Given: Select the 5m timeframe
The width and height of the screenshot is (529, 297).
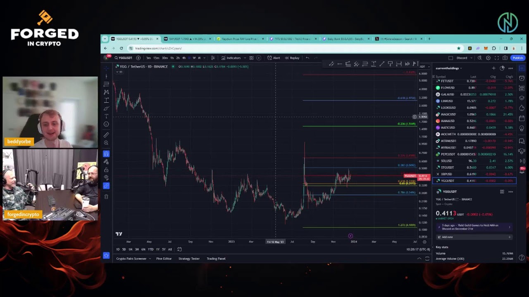Looking at the screenshot, I should click(x=148, y=58).
